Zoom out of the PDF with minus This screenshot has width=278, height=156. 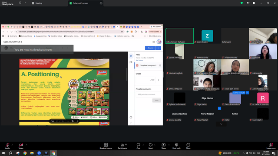(x=68, y=121)
